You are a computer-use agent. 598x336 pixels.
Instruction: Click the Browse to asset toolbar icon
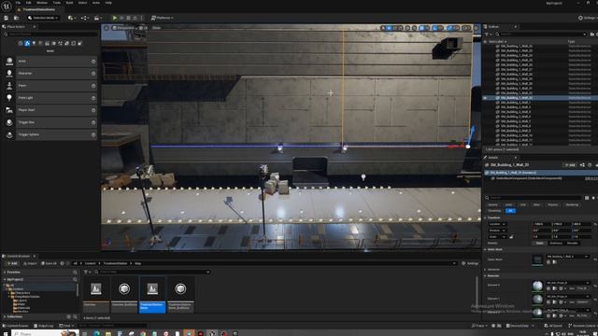click(16, 18)
